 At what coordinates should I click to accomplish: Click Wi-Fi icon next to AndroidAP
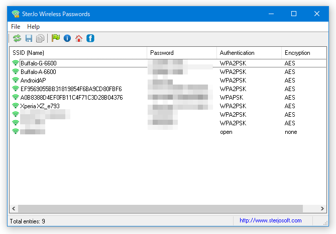(16, 80)
